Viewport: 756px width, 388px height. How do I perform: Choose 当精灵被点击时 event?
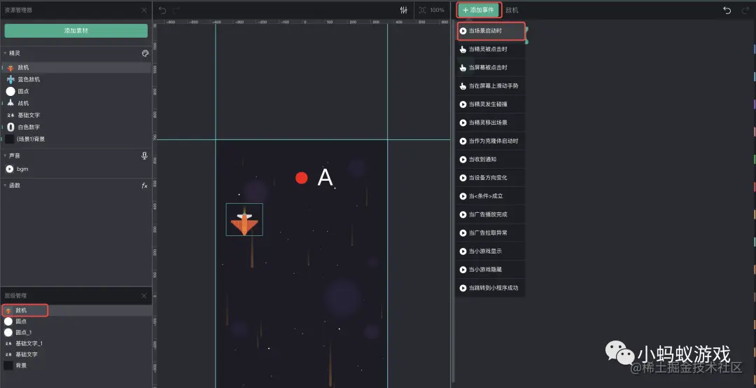(491, 49)
